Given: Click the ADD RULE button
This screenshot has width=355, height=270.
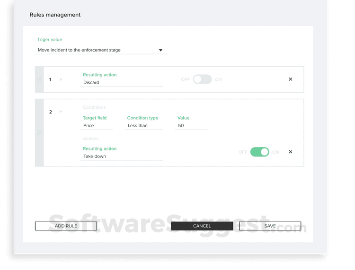Looking at the screenshot, I should pos(66,226).
